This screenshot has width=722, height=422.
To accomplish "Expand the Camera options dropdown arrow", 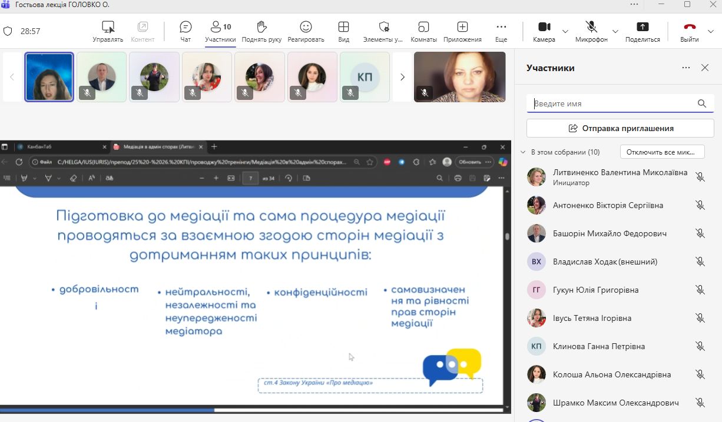I will [x=565, y=31].
